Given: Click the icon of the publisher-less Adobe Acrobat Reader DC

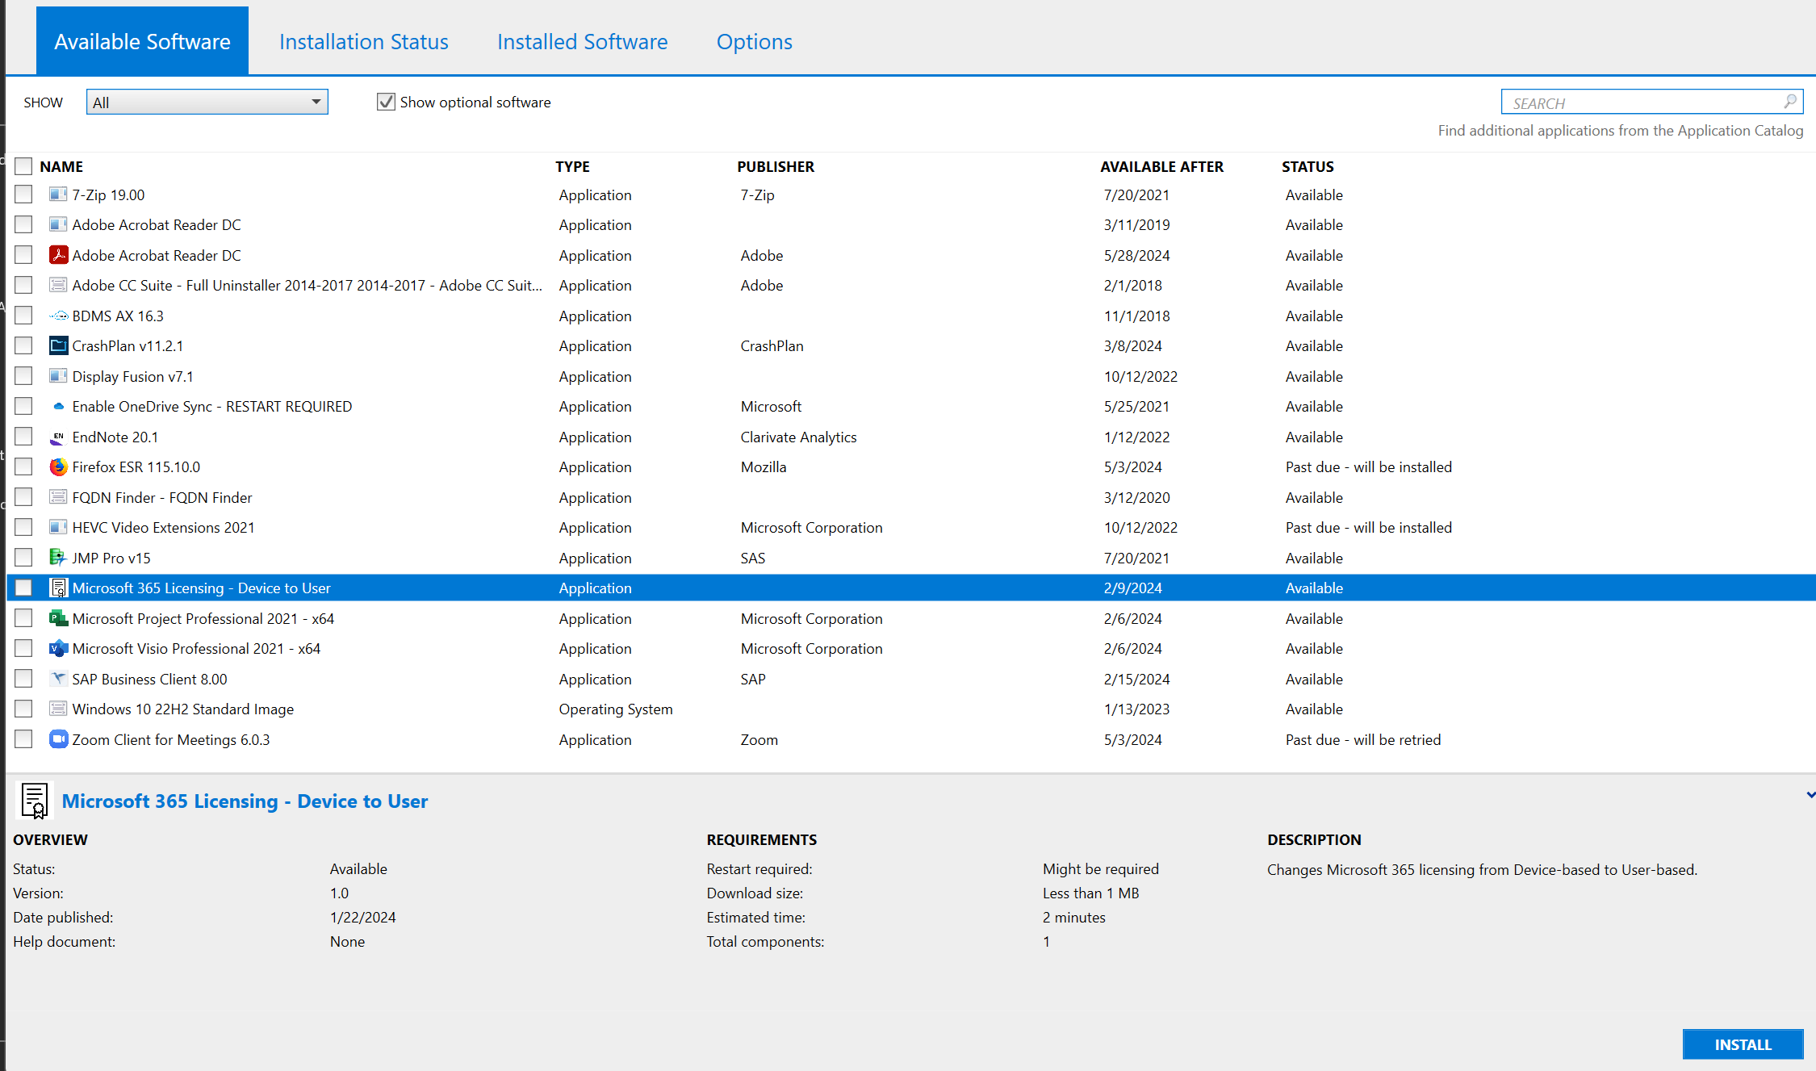Looking at the screenshot, I should (x=58, y=224).
